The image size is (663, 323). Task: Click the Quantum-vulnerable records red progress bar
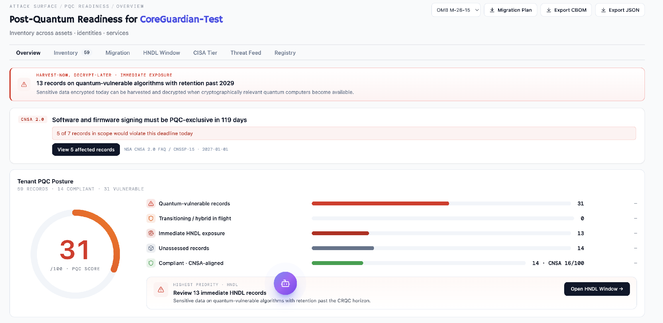click(380, 203)
